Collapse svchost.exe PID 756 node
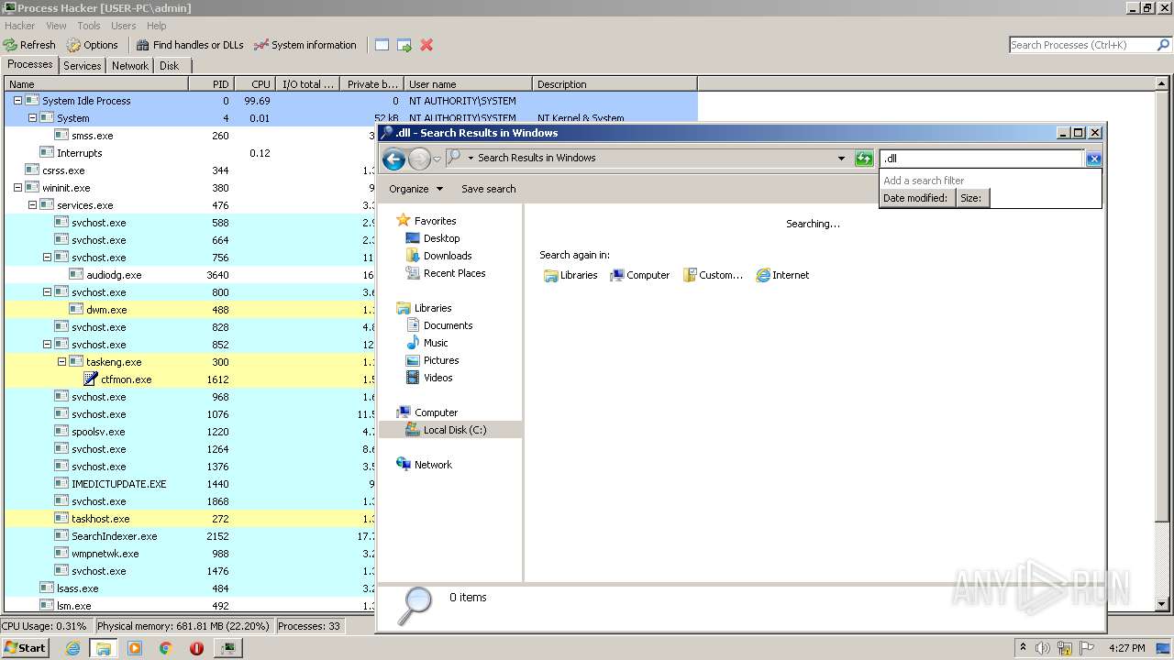 (x=47, y=258)
